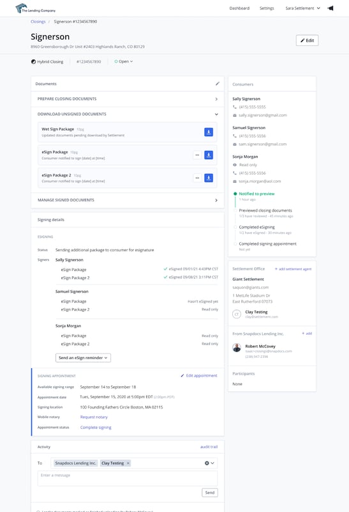Remove Clay Testing recipient tag
Screen dimensions: 349x512
(x=128, y=463)
